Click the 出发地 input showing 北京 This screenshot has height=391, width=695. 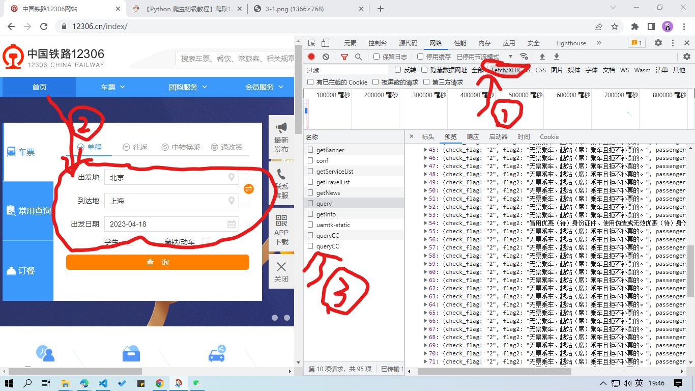point(171,177)
